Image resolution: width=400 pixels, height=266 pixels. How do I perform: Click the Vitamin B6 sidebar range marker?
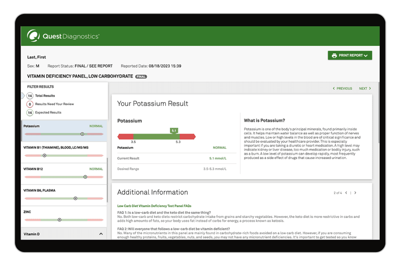pyautogui.click(x=75, y=198)
